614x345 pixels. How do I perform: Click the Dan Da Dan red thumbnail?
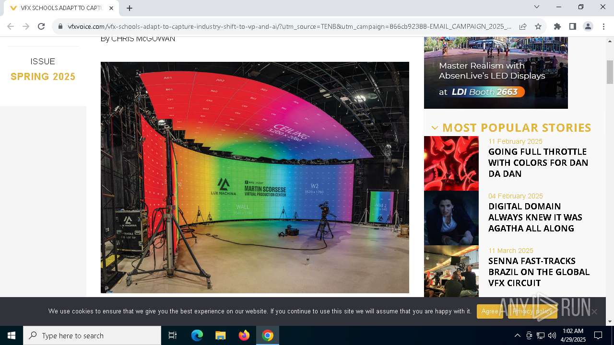pos(451,163)
